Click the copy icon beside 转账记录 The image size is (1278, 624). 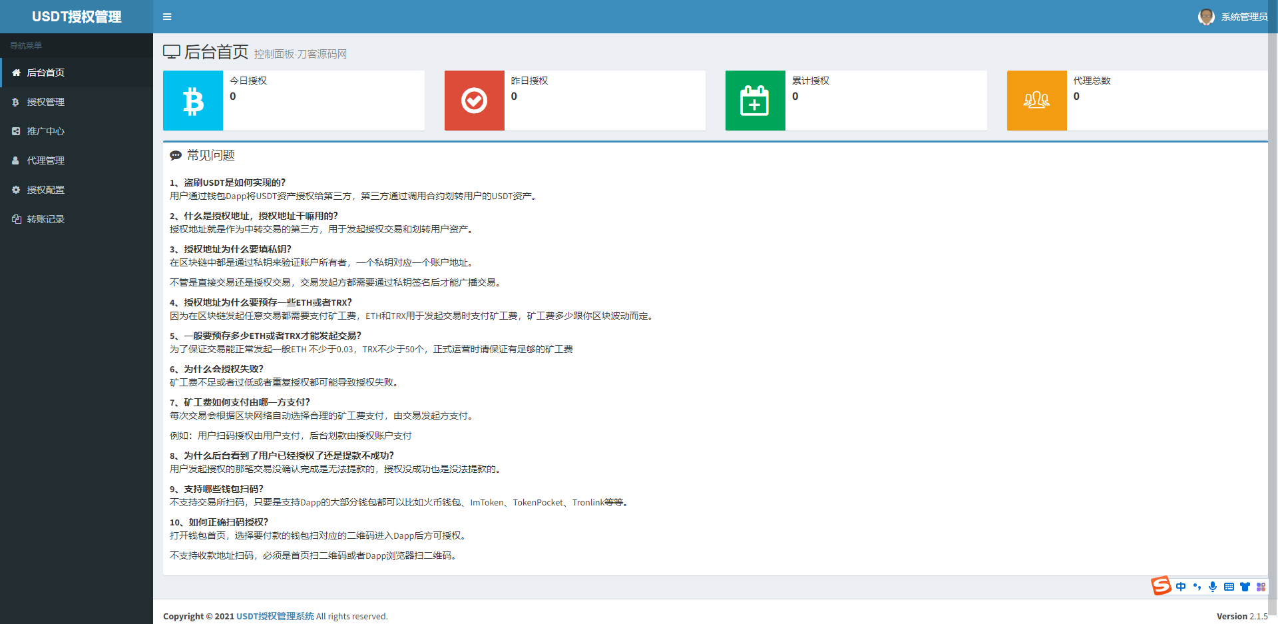(x=16, y=219)
